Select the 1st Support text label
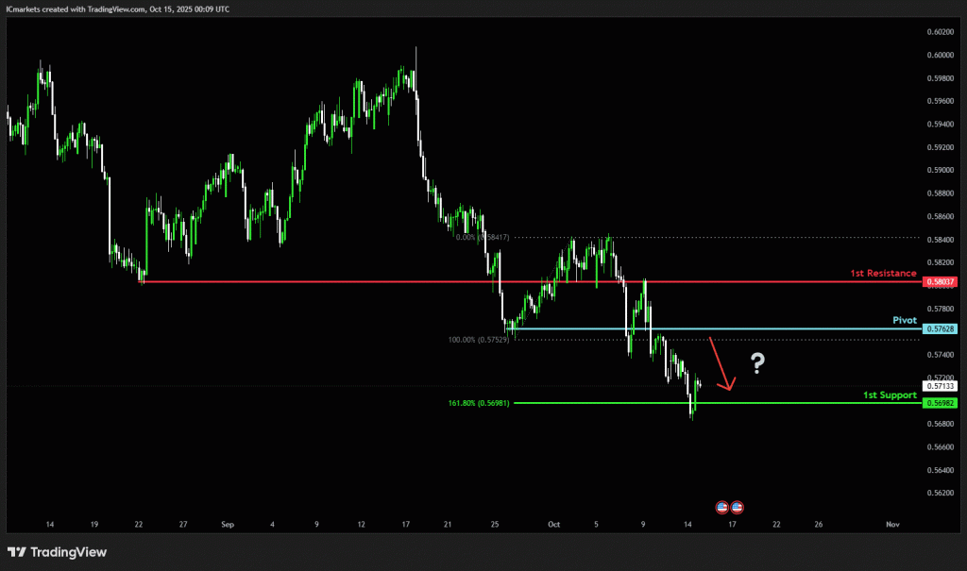 (x=890, y=395)
